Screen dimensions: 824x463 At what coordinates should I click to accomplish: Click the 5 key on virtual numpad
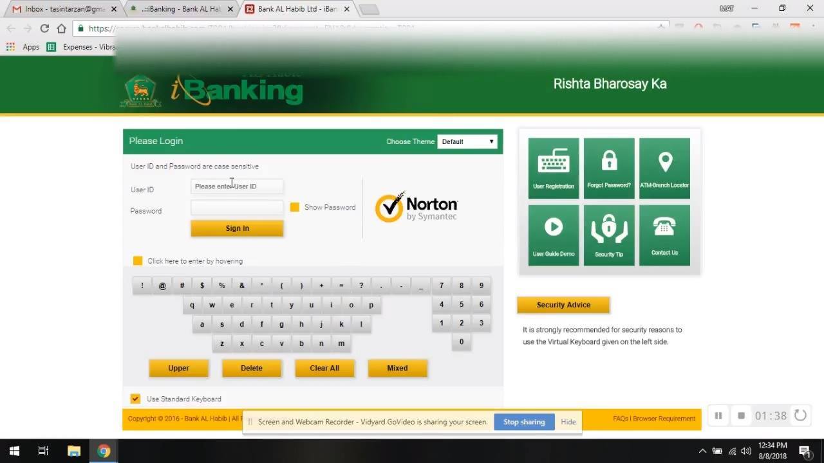point(462,304)
